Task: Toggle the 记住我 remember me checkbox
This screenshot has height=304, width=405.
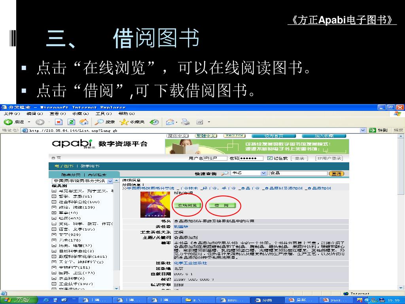Action: pyautogui.click(x=270, y=158)
